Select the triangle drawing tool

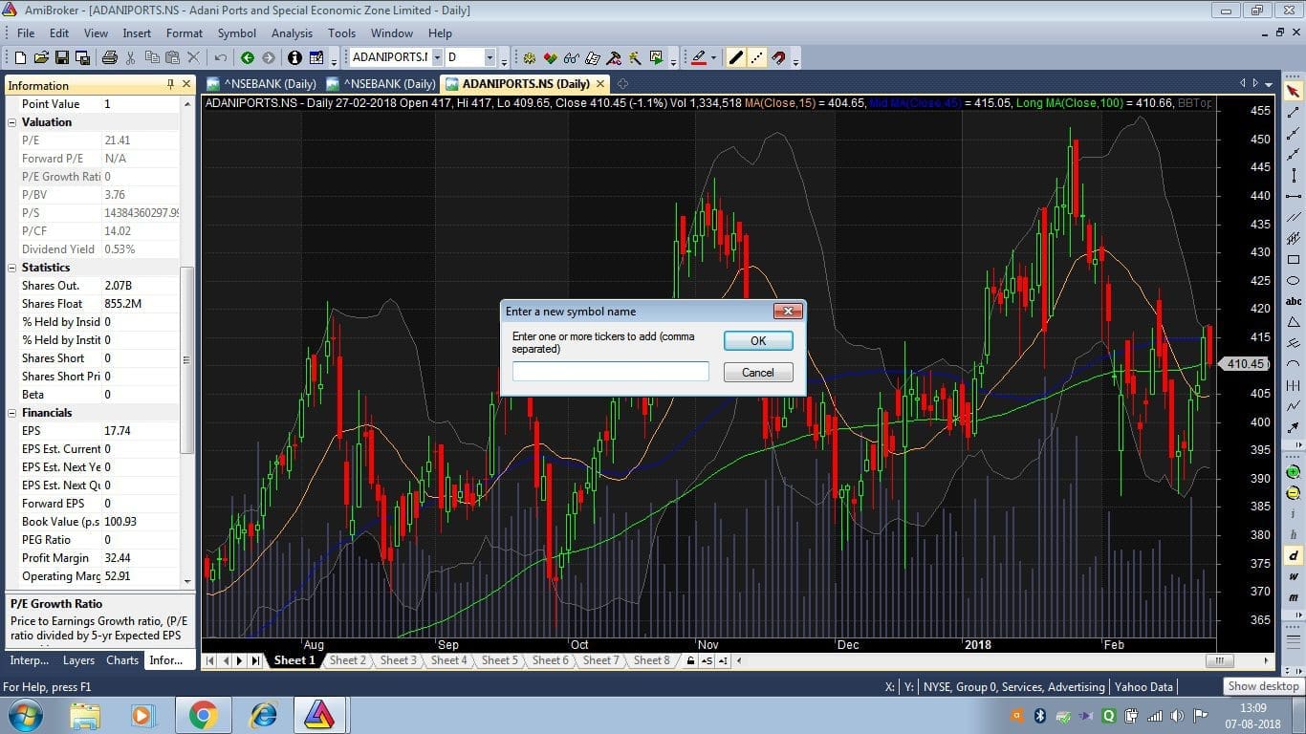coord(1294,322)
